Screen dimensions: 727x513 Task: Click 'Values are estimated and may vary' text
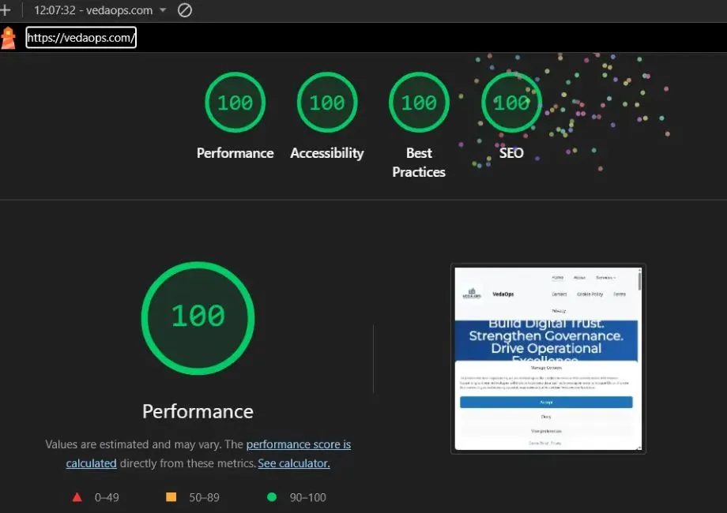pyautogui.click(x=133, y=444)
